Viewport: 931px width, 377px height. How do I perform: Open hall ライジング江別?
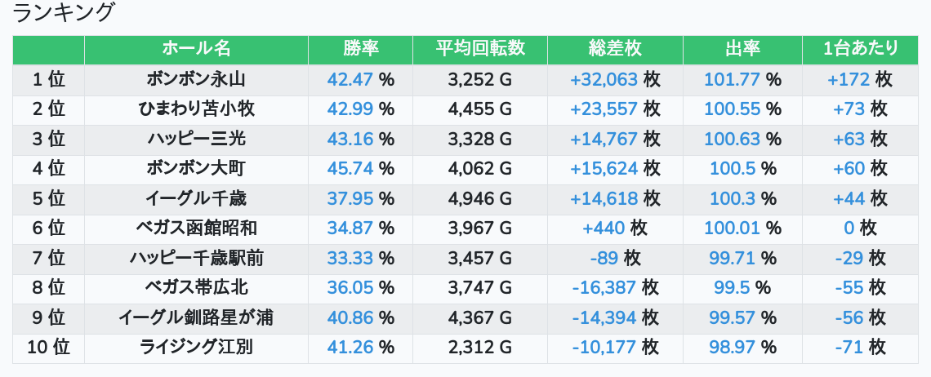(196, 348)
